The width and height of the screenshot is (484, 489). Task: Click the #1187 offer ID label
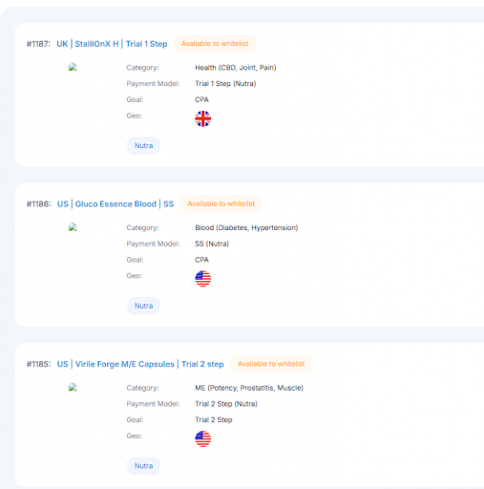tap(38, 44)
